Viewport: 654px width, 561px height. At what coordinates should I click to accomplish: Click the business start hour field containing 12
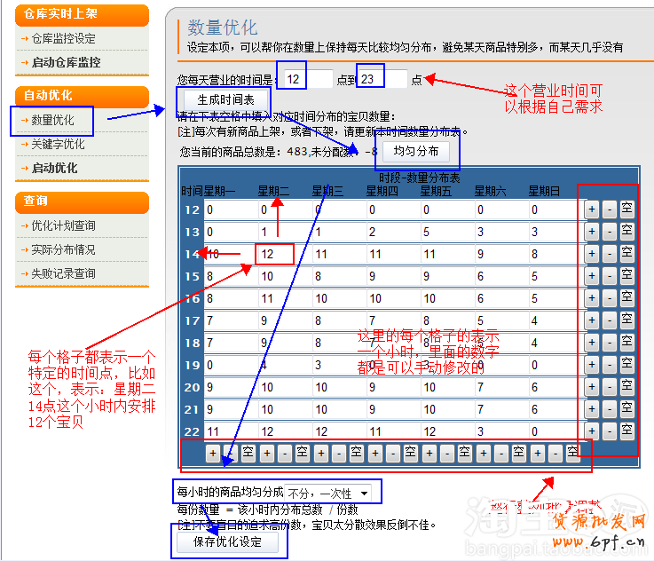303,79
